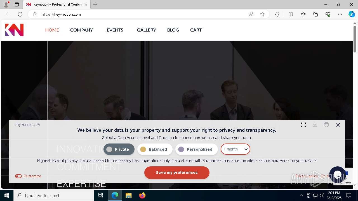358x201 pixels.
Task: Toggle the Customize switch
Action: point(18,176)
